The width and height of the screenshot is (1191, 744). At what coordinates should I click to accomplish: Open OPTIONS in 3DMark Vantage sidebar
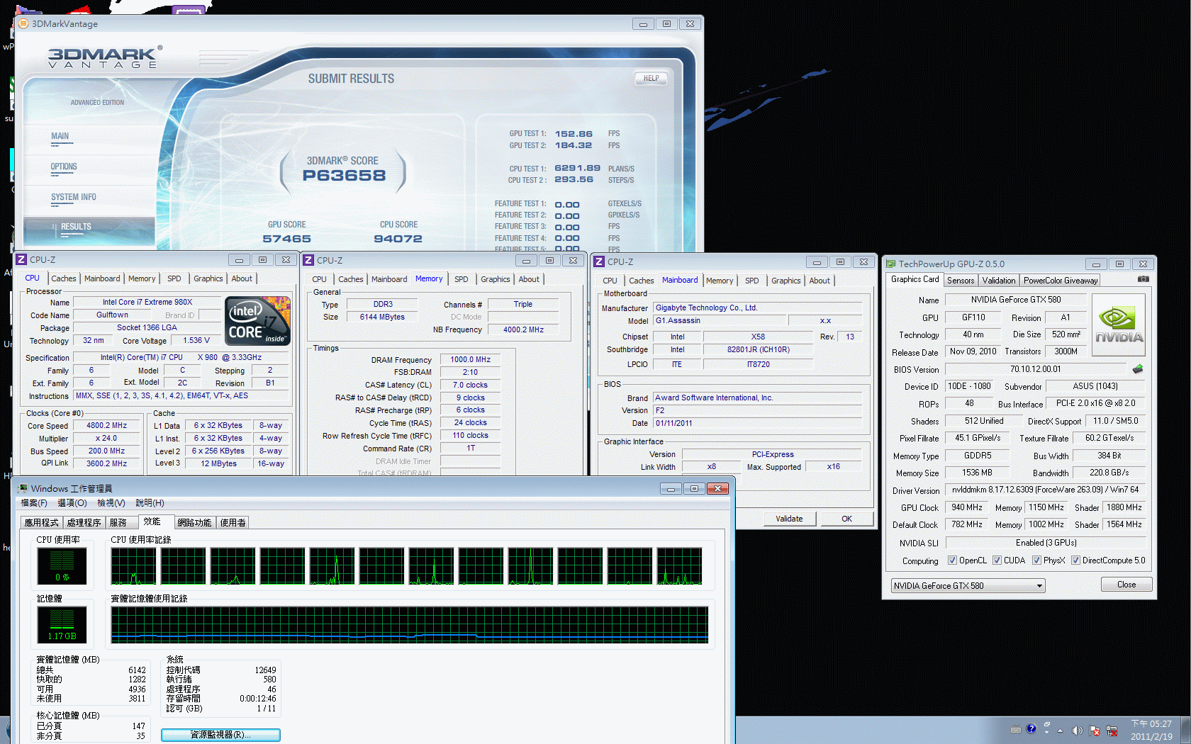click(64, 167)
